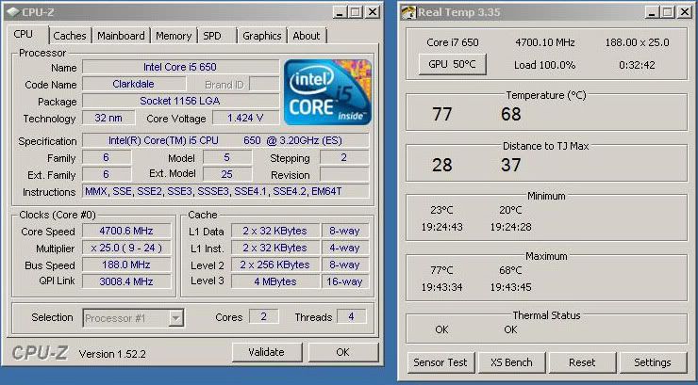Click the Bus Speed value 188.0 MHz
The image size is (698, 385).
click(x=126, y=265)
